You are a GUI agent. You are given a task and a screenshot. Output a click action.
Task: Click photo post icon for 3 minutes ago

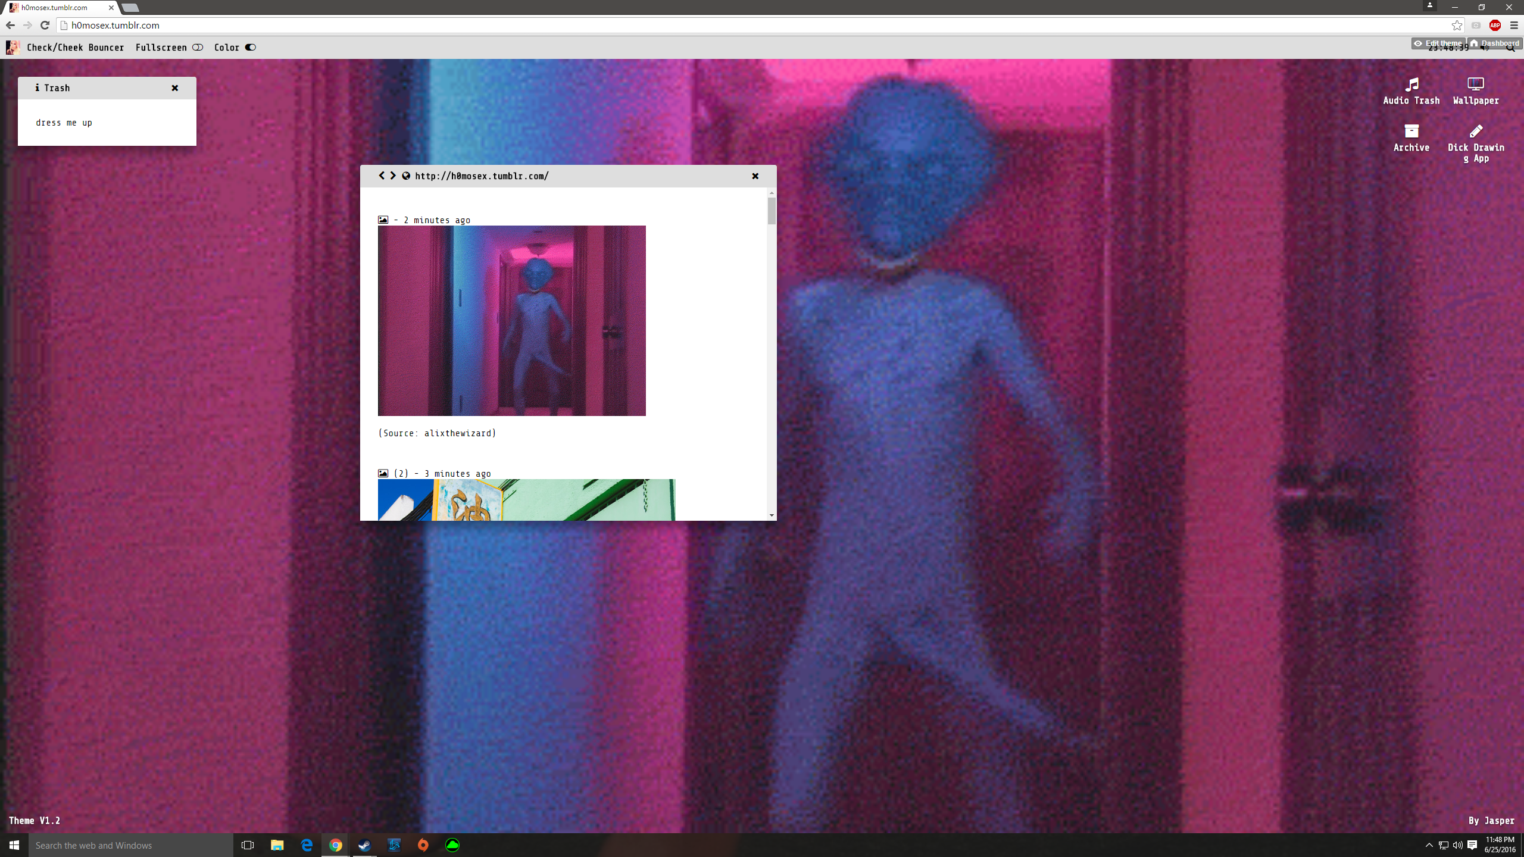[383, 474]
